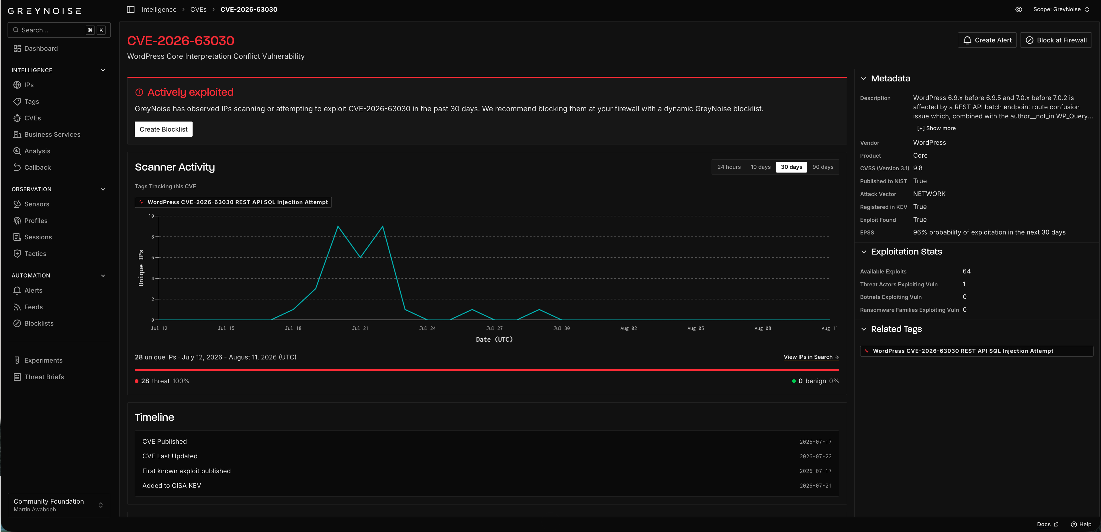Screen dimensions: 1101x532
Task: Open Profiles fingerprint icon
Action: (17, 221)
